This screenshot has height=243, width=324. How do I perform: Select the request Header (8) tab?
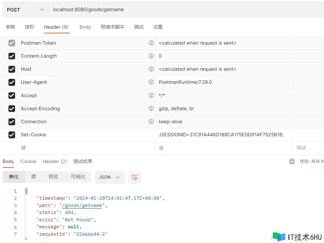[x=56, y=27]
